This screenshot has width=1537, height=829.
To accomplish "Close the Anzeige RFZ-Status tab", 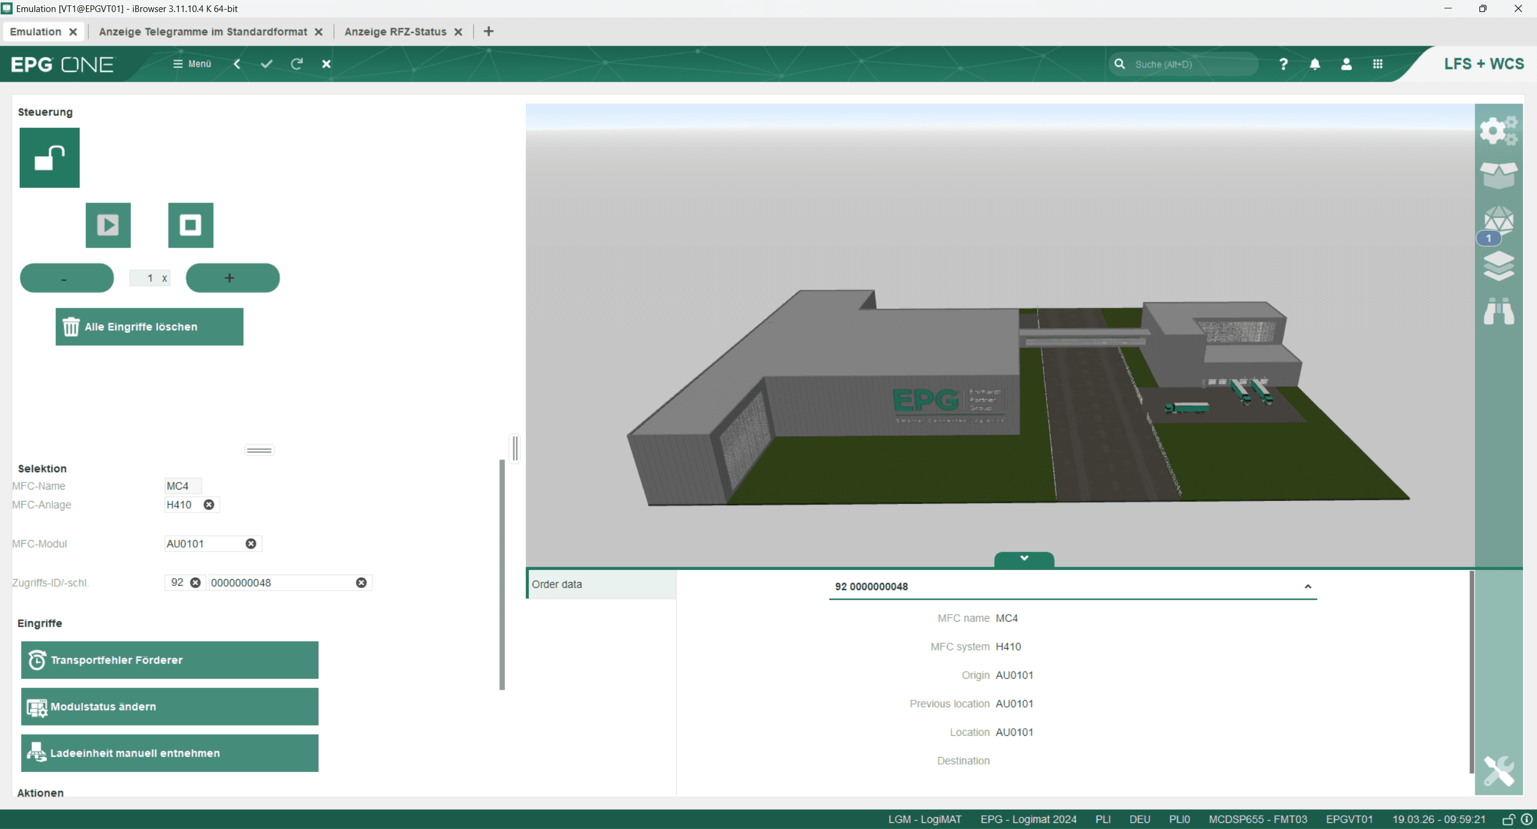I will (458, 32).
